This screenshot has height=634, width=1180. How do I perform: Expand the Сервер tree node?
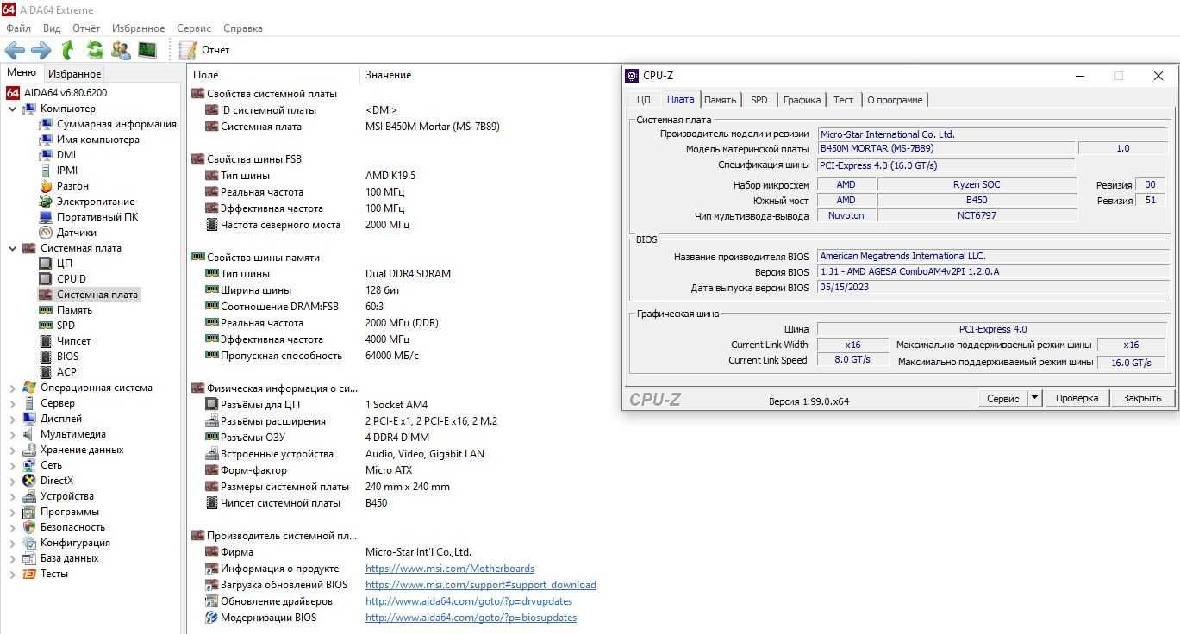[x=13, y=403]
